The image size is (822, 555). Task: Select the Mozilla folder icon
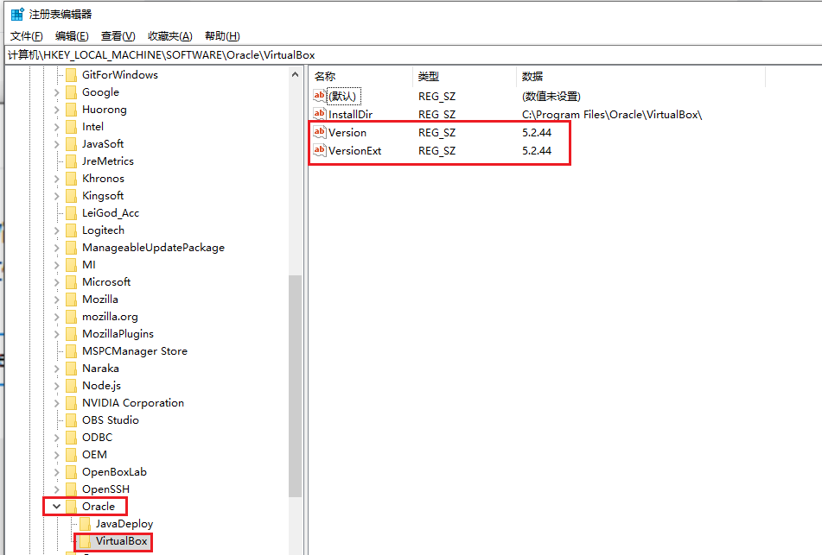pyautogui.click(x=71, y=300)
